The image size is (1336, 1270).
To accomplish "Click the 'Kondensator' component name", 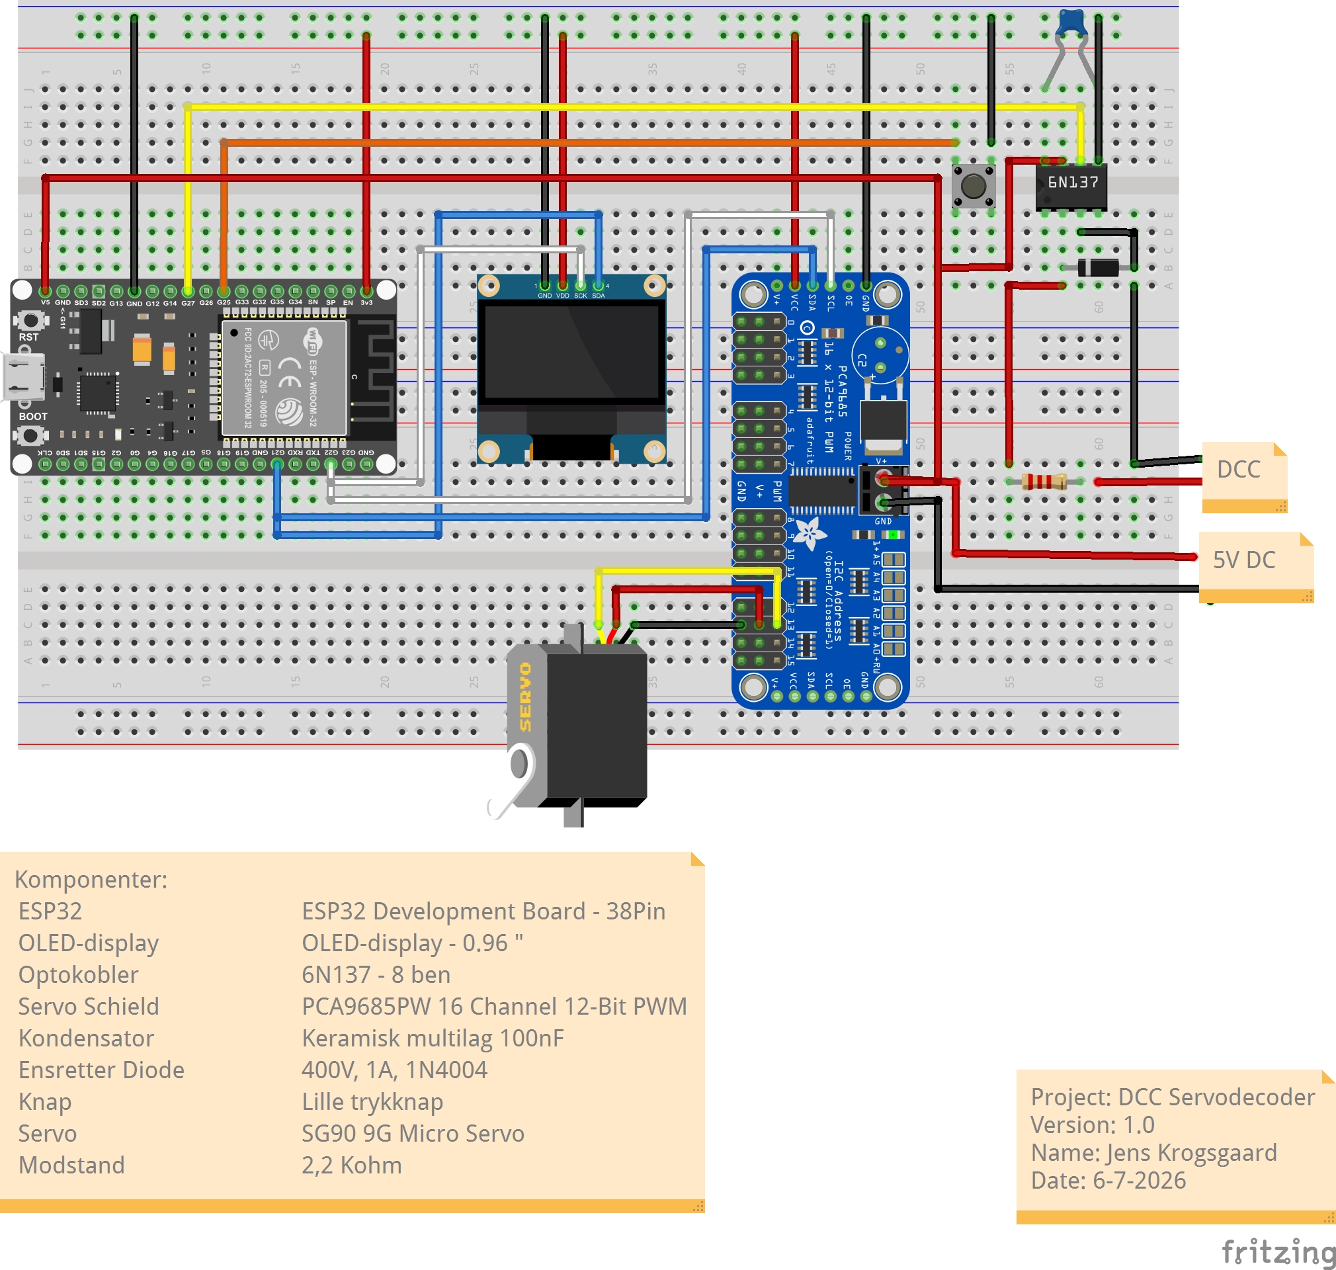I will point(86,1038).
